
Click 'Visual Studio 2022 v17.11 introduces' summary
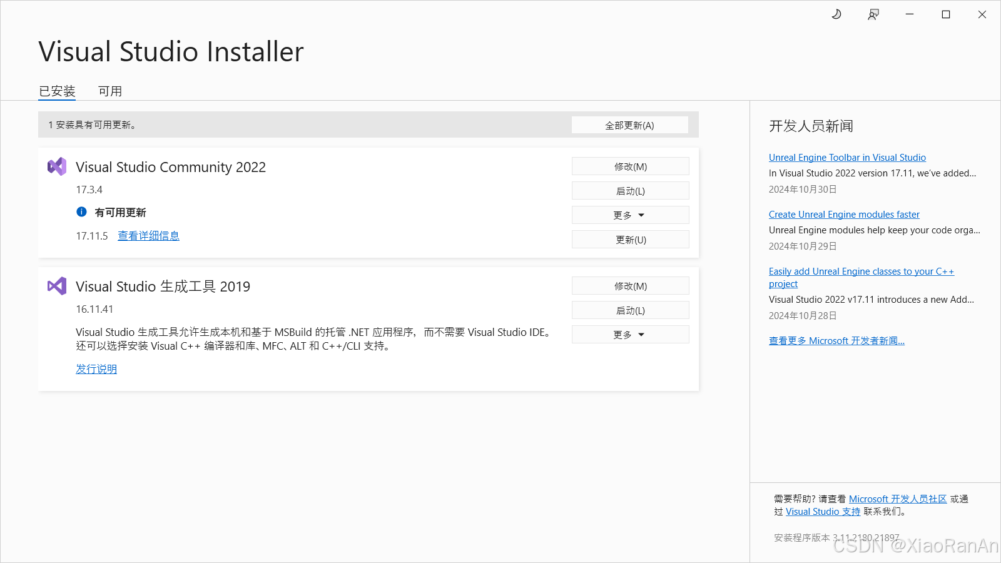tap(871, 300)
